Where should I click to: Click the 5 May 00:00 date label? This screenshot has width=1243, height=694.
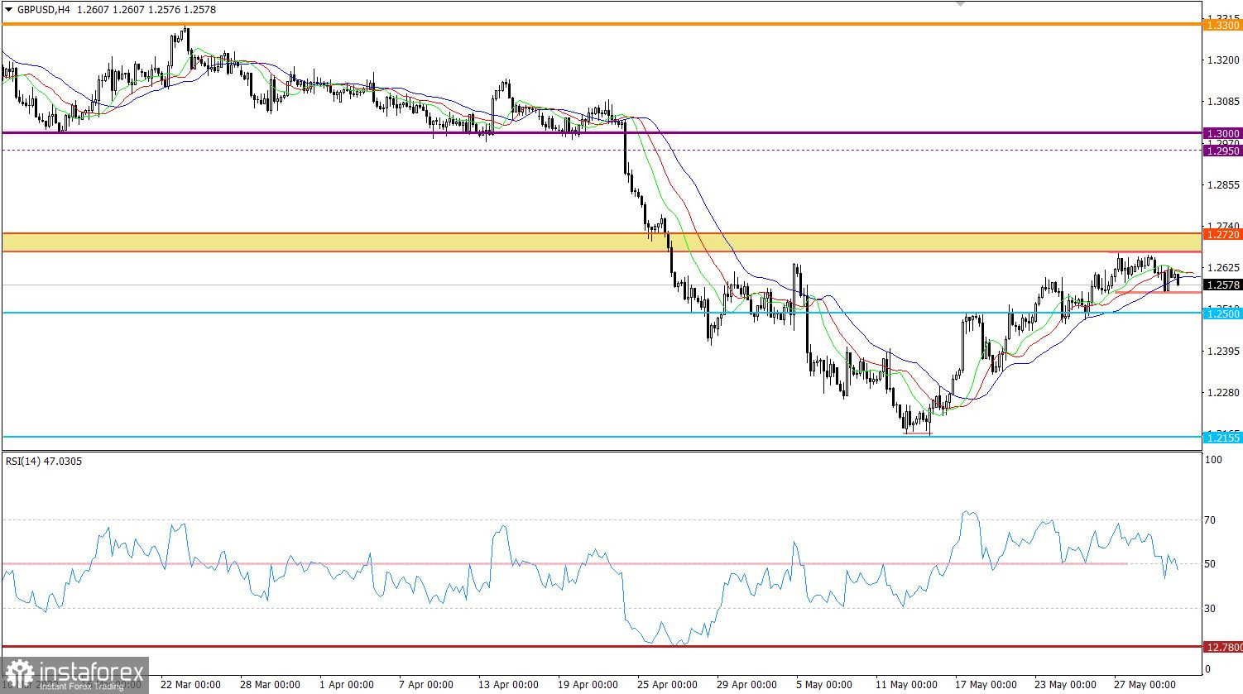pyautogui.click(x=823, y=685)
